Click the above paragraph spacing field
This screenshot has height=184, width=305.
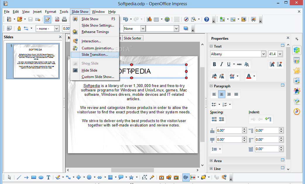click(x=229, y=131)
